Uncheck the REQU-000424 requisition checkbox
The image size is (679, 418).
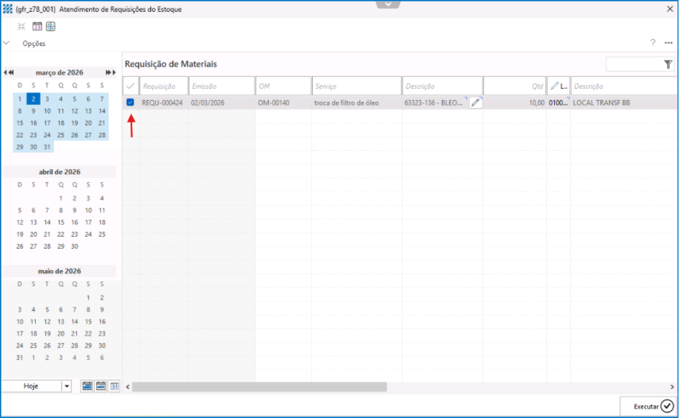[131, 103]
